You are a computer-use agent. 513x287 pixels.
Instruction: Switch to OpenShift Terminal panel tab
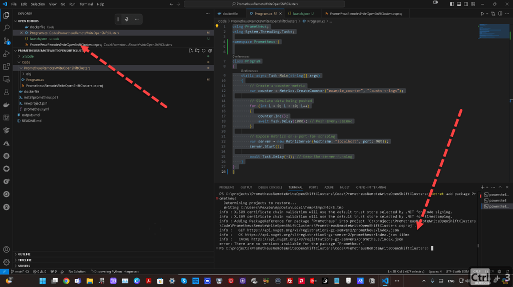[371, 187]
